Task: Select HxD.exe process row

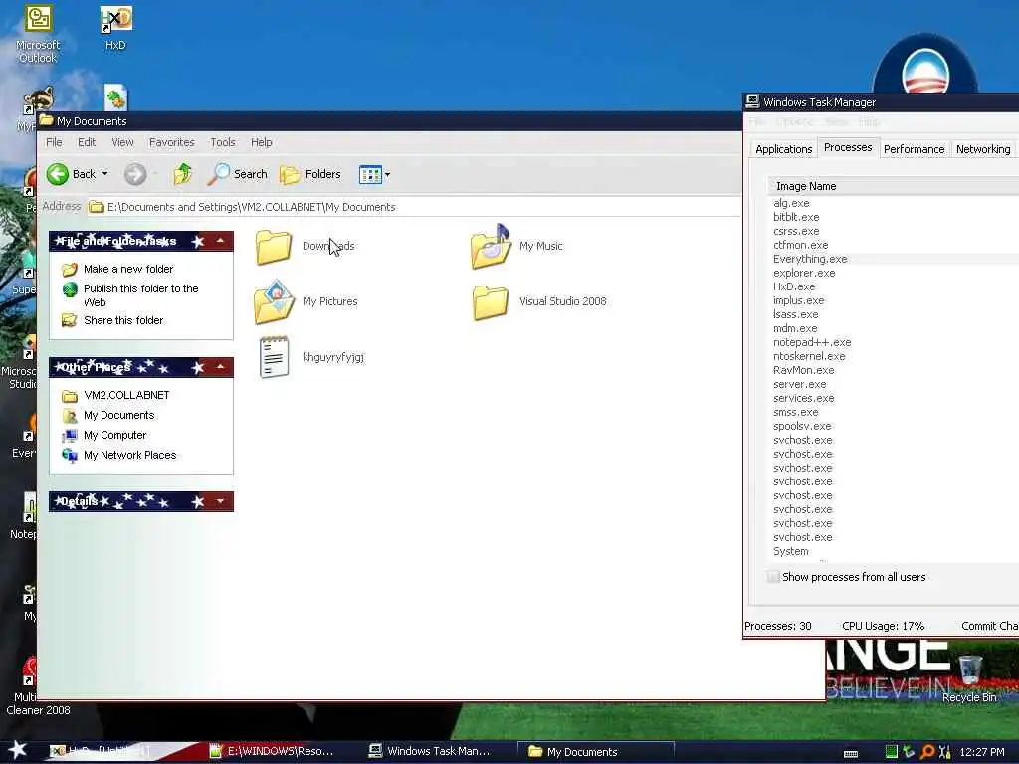Action: (893, 286)
